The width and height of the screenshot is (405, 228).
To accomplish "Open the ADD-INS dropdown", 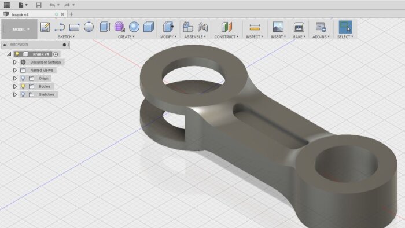I will point(321,37).
